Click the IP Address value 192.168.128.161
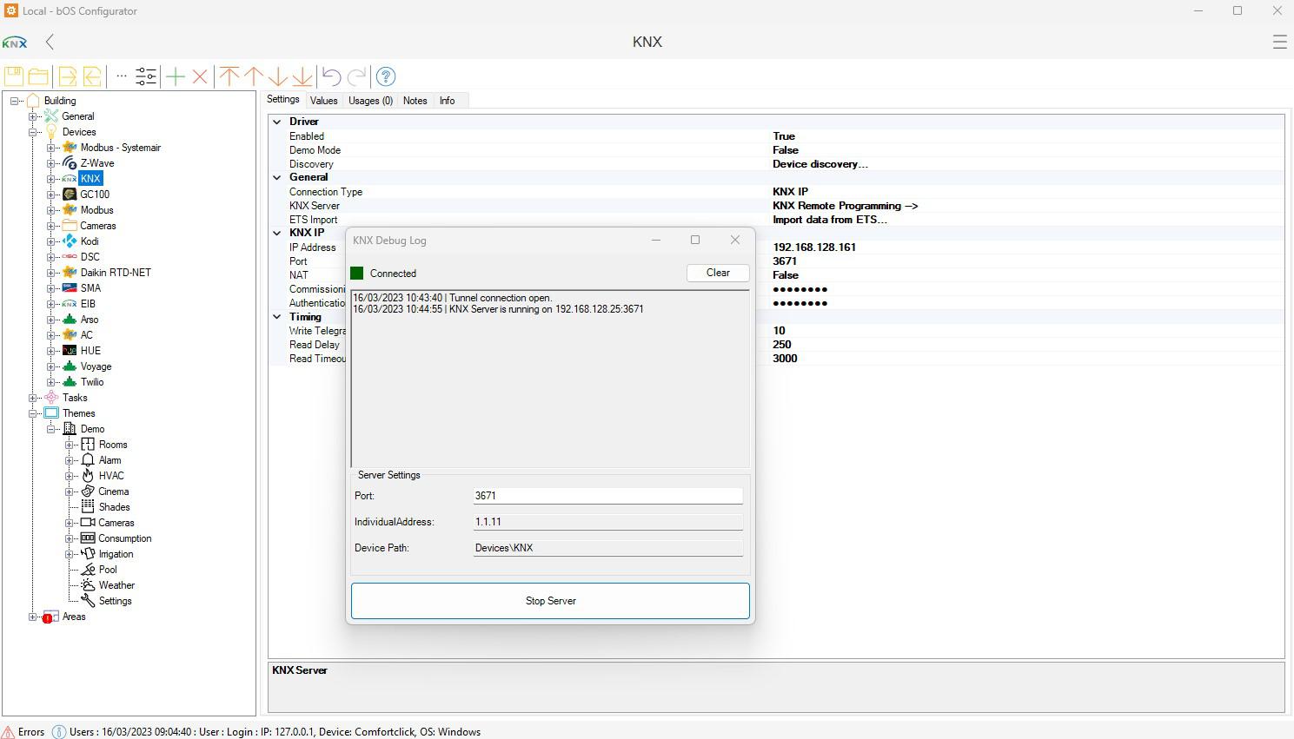 click(813, 247)
